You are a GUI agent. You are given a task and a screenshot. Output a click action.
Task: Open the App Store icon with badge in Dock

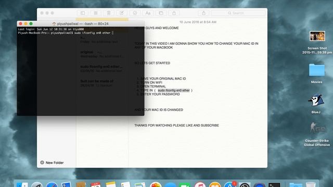coord(230,185)
